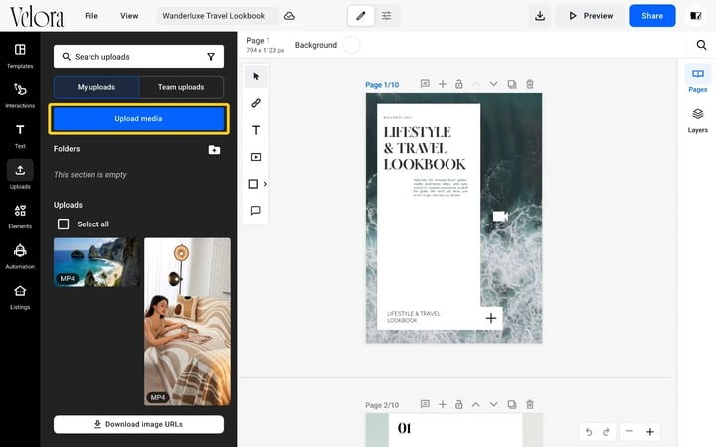Select the rectangle shape tool
716x447 pixels.
[253, 184]
